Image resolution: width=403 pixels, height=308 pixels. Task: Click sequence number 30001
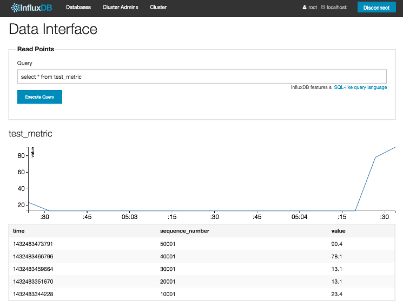pos(168,269)
